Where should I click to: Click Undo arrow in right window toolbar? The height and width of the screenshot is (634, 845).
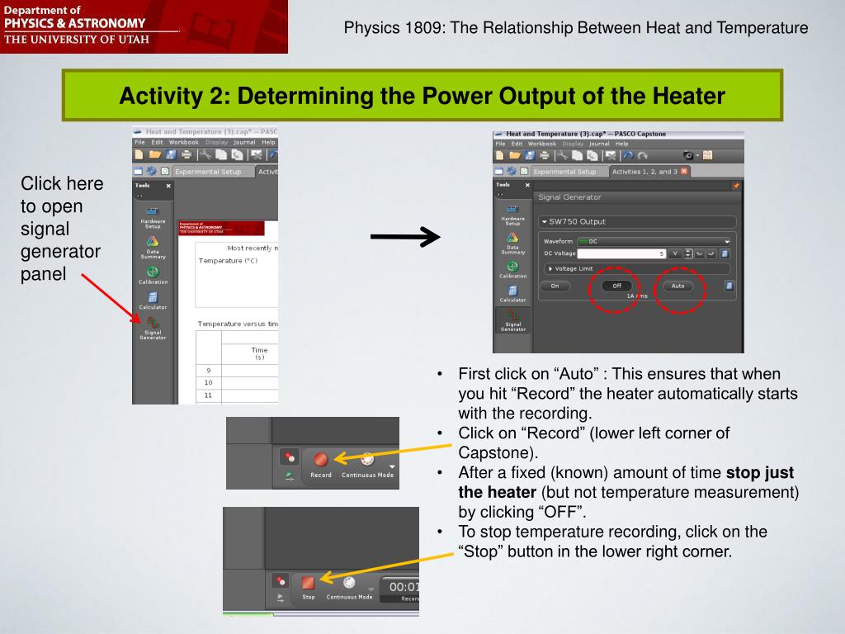[628, 155]
